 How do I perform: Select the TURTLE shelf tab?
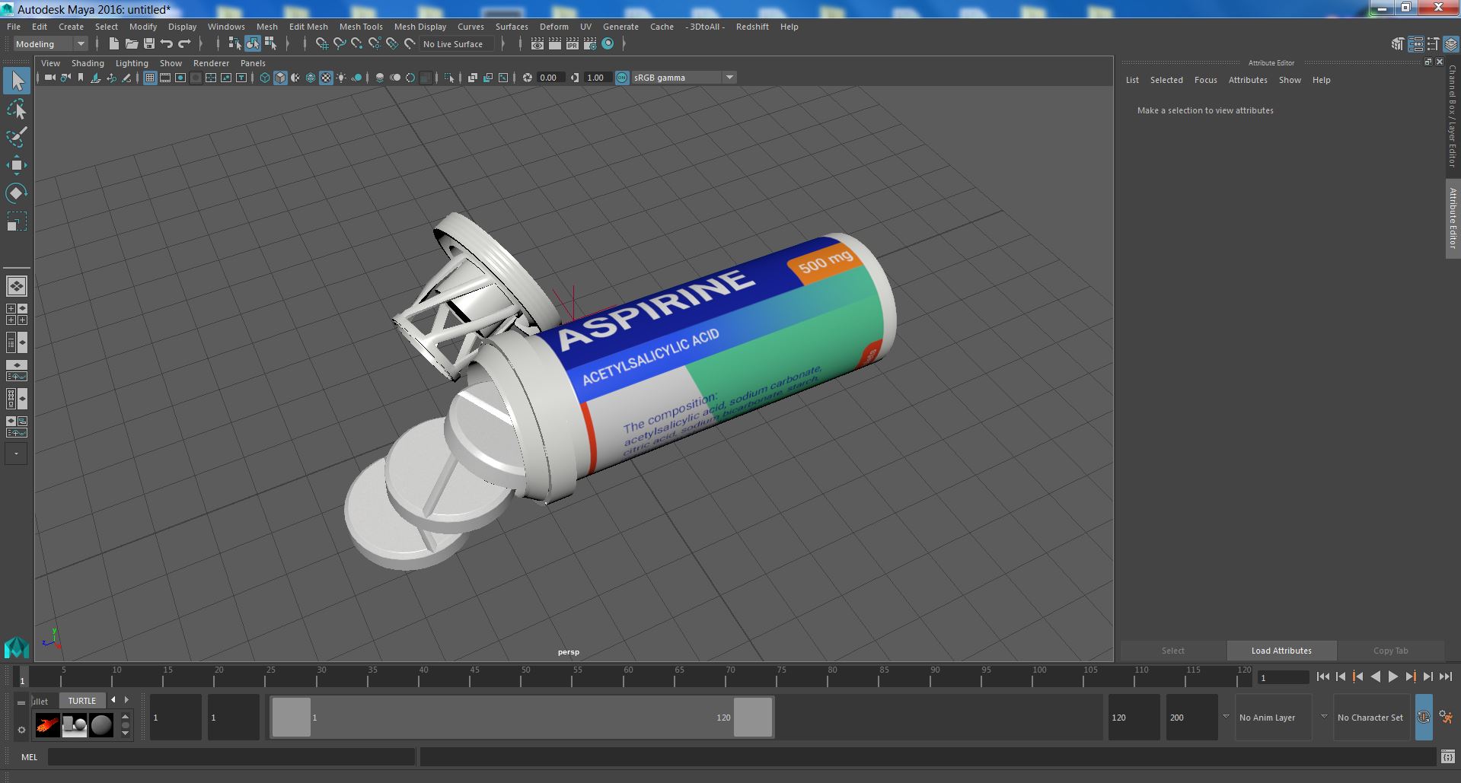click(82, 701)
